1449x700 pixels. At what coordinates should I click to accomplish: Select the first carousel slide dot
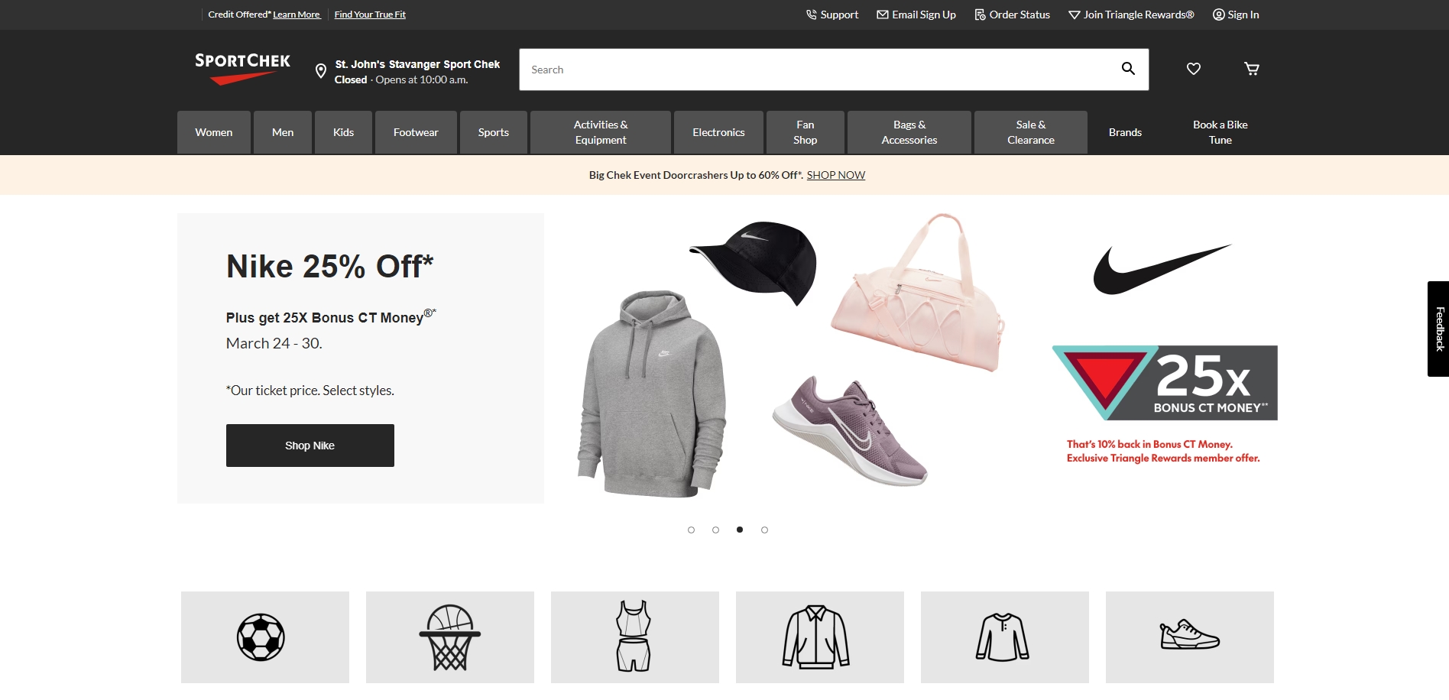(692, 530)
